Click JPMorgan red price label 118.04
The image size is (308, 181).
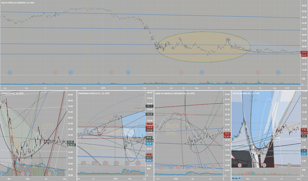pos(149,127)
